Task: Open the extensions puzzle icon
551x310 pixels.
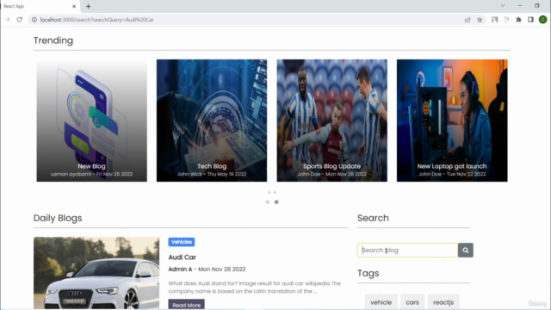Action: click(518, 20)
